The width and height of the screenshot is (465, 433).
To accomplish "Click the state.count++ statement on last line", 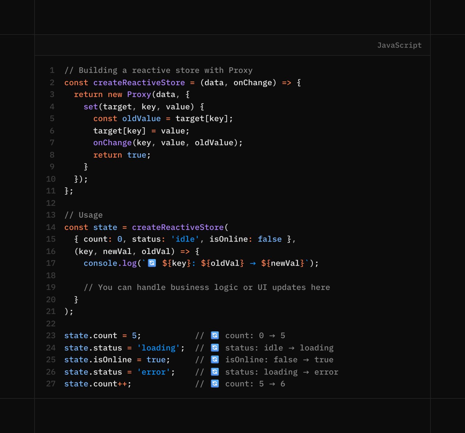I will (x=97, y=384).
